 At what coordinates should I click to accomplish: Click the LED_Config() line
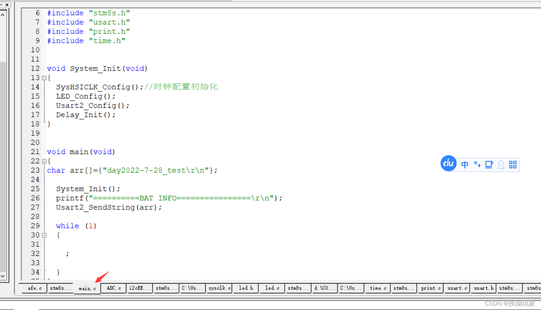[x=86, y=96]
